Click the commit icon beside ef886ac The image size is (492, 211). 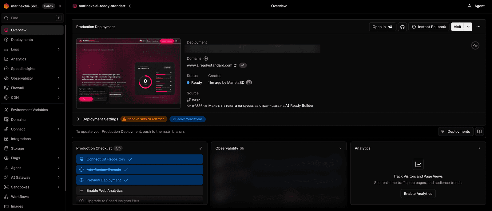click(x=189, y=106)
